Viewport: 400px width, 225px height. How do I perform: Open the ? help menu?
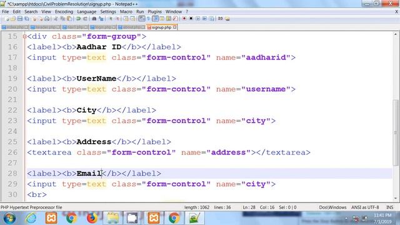click(187, 12)
